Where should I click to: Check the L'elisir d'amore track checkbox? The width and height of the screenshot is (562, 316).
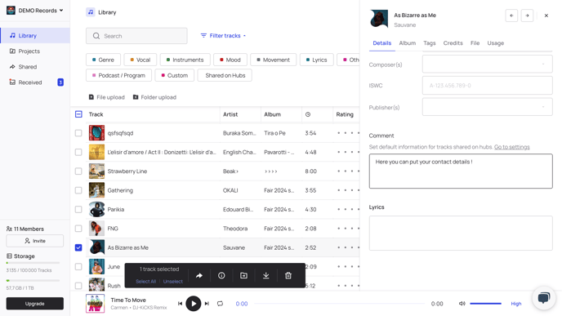point(78,152)
